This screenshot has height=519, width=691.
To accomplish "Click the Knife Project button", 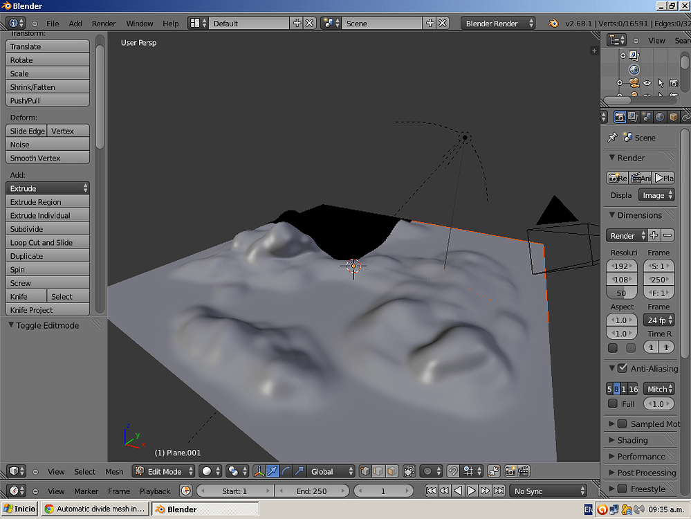I will (x=48, y=310).
